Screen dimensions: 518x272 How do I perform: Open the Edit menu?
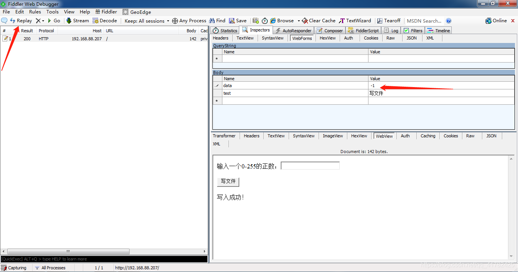point(20,12)
